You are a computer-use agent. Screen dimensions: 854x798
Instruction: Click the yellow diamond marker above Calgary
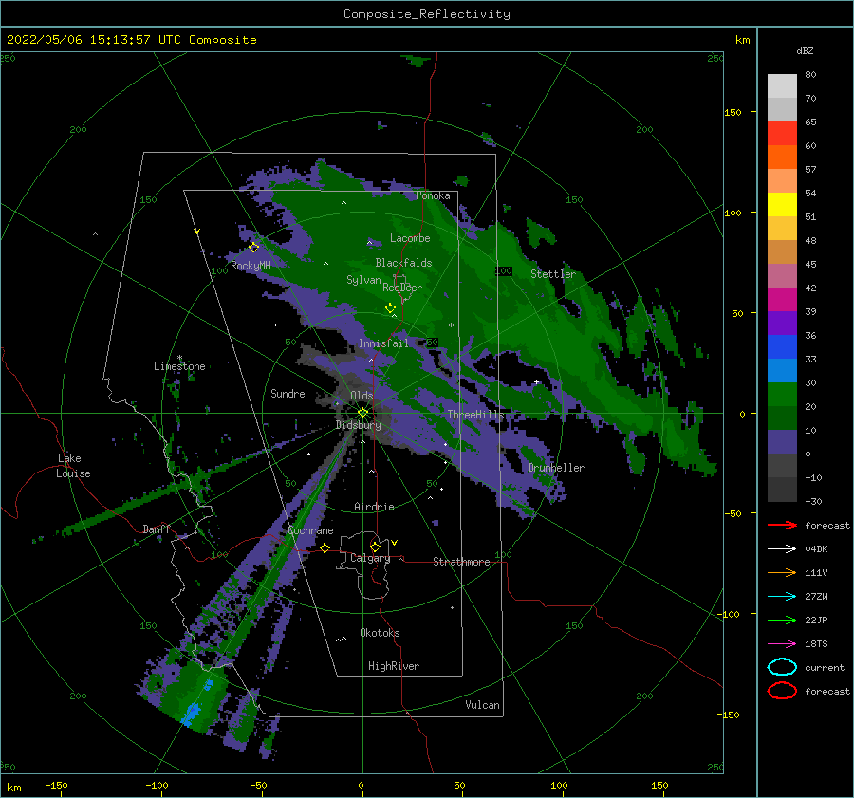click(375, 547)
